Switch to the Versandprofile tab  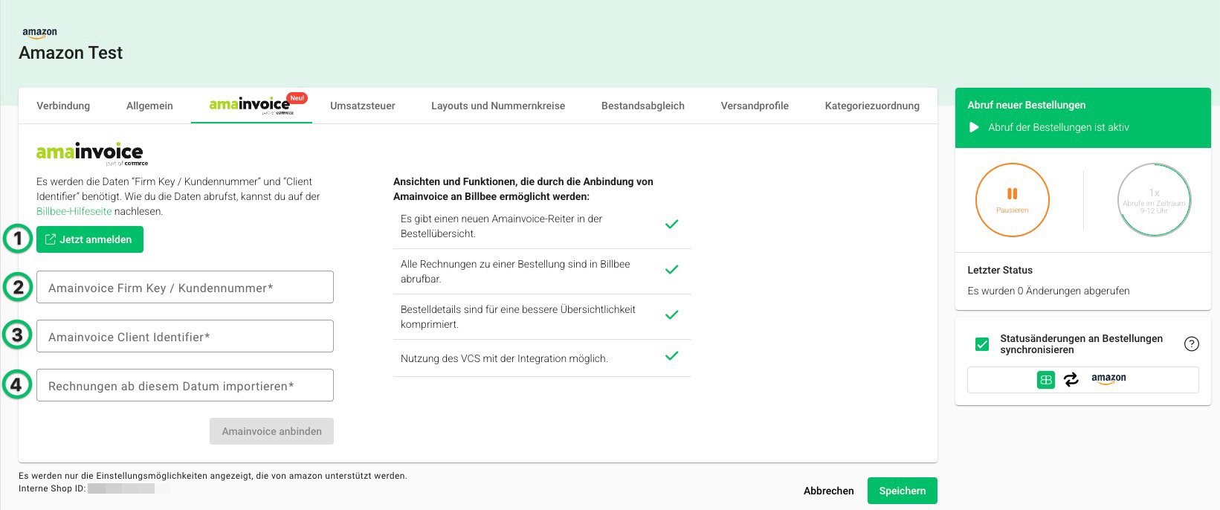[x=755, y=106]
